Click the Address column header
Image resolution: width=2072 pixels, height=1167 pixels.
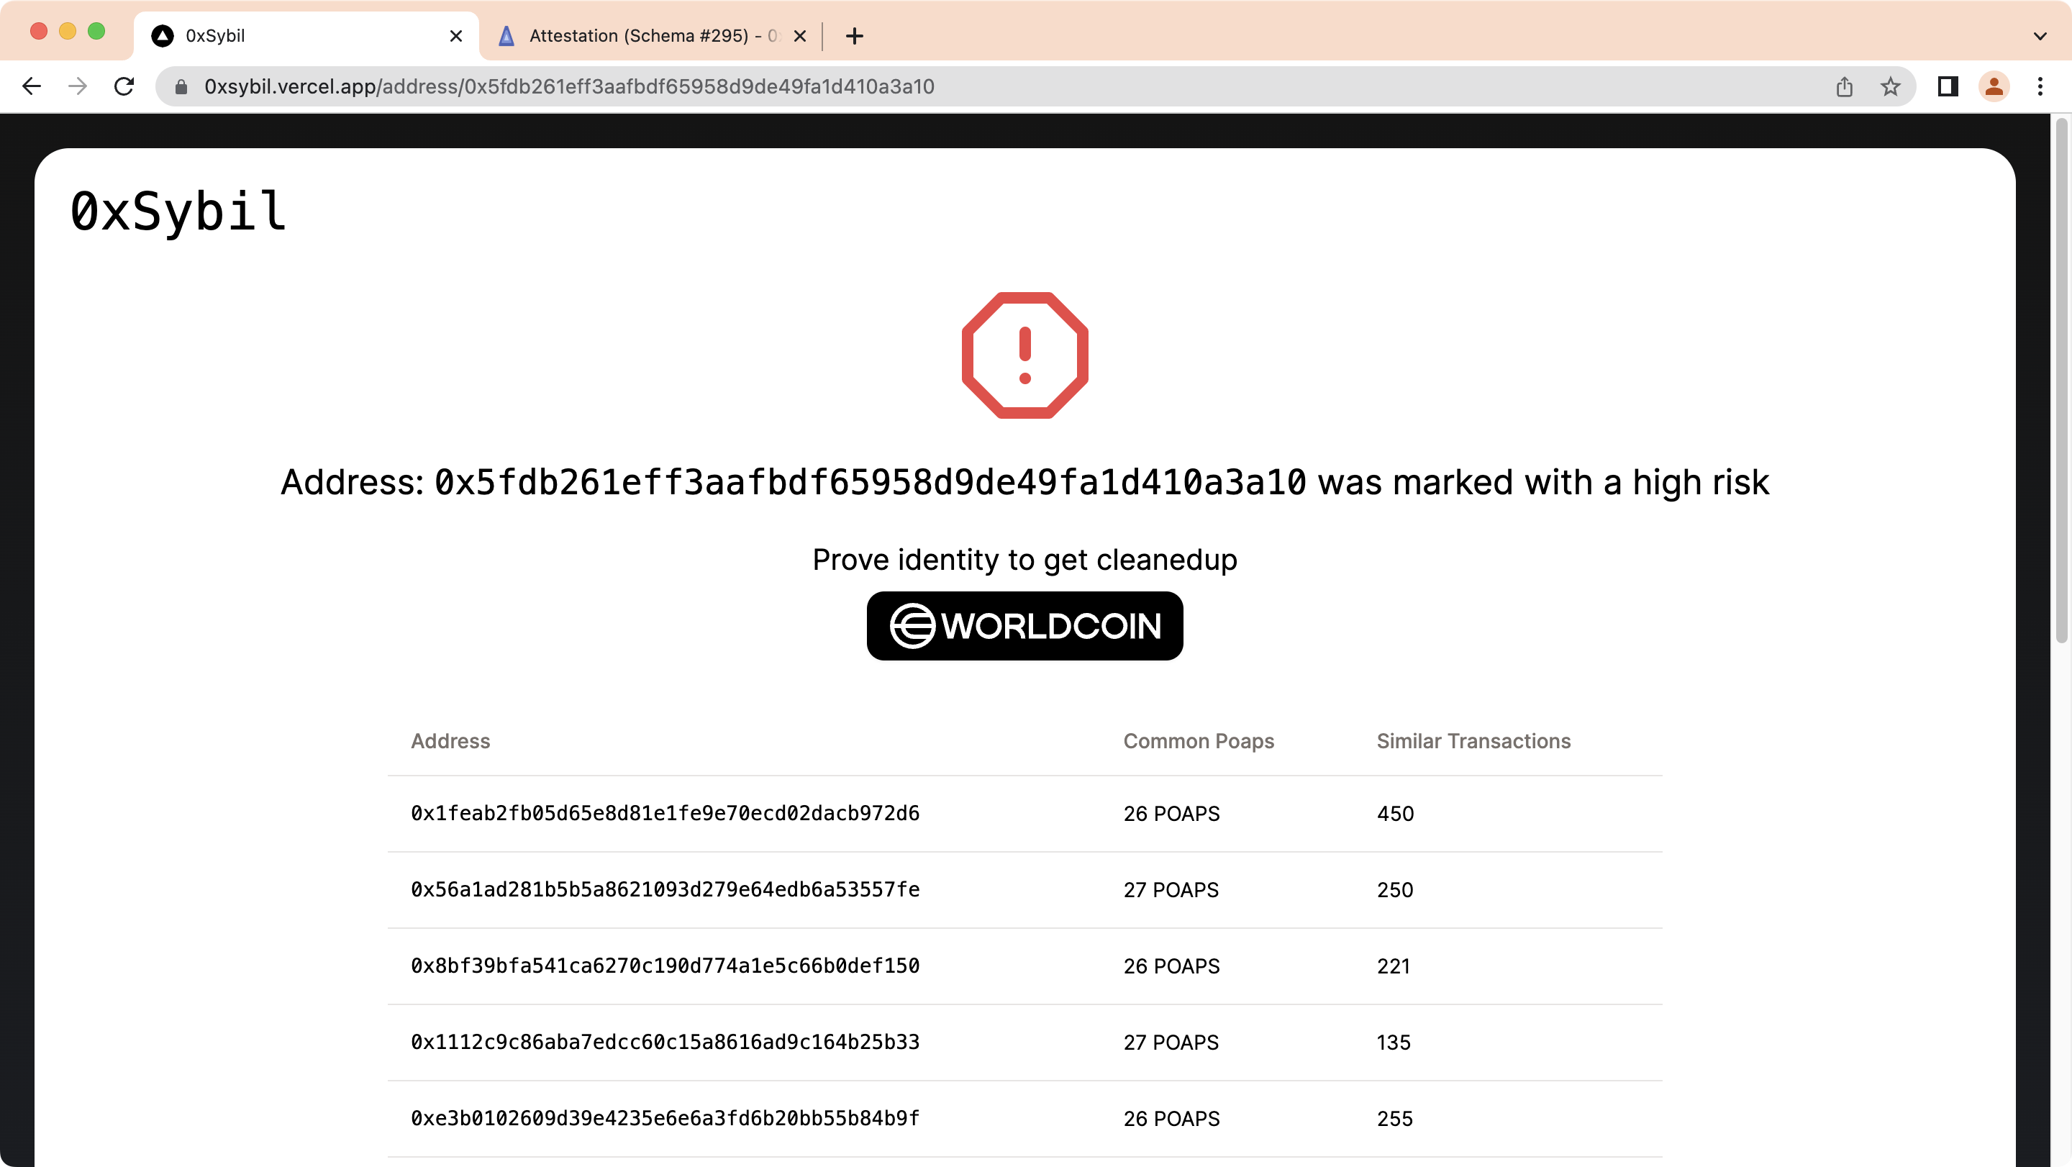[x=450, y=741]
